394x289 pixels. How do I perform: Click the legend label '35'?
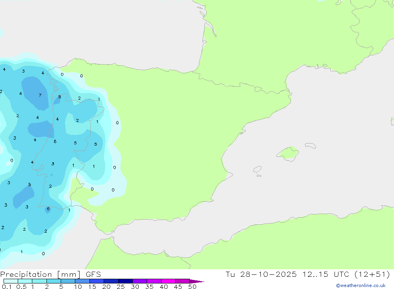(x=149, y=287)
